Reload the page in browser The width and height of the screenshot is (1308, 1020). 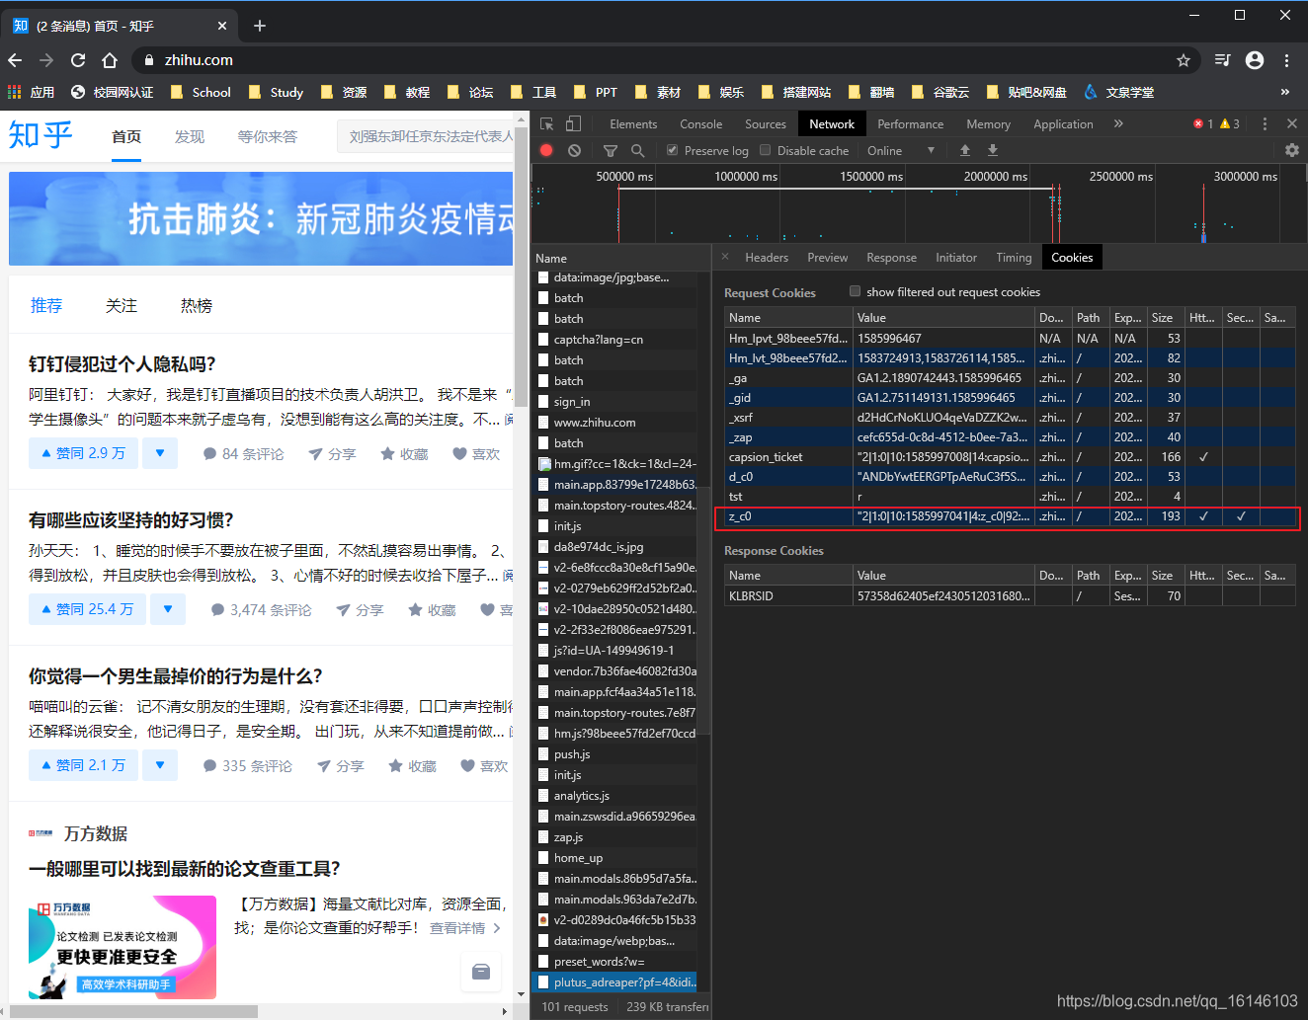pyautogui.click(x=78, y=60)
